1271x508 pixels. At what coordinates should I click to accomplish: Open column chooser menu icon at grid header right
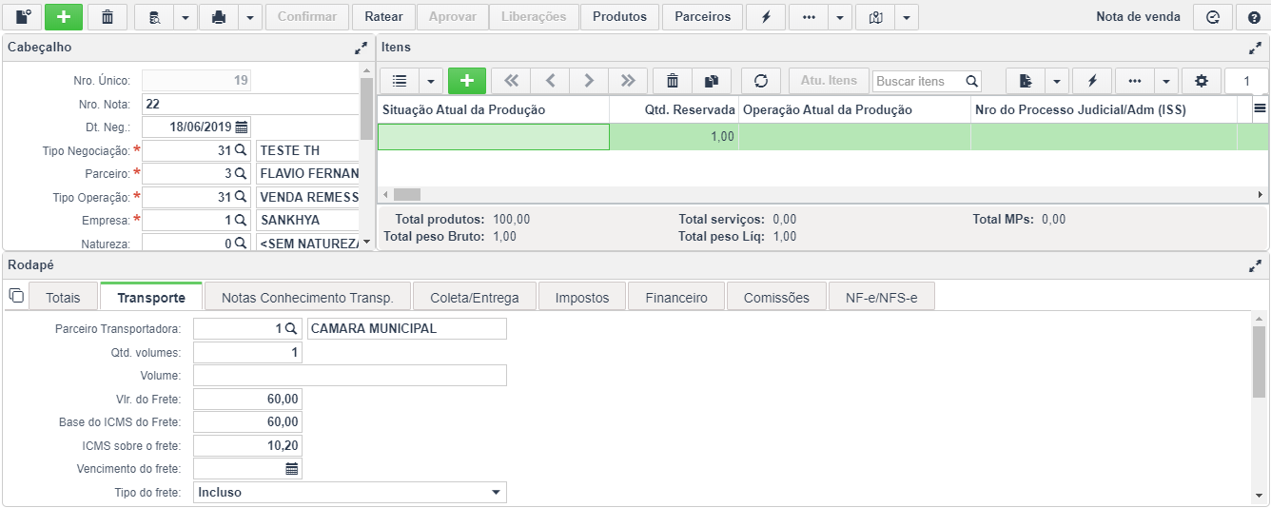(x=1260, y=109)
